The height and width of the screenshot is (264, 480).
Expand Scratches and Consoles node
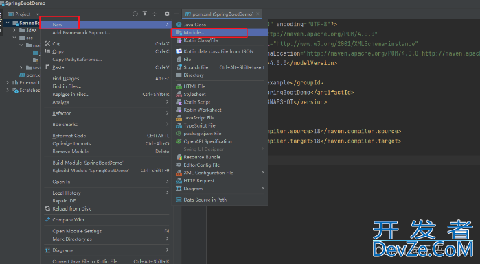8,90
